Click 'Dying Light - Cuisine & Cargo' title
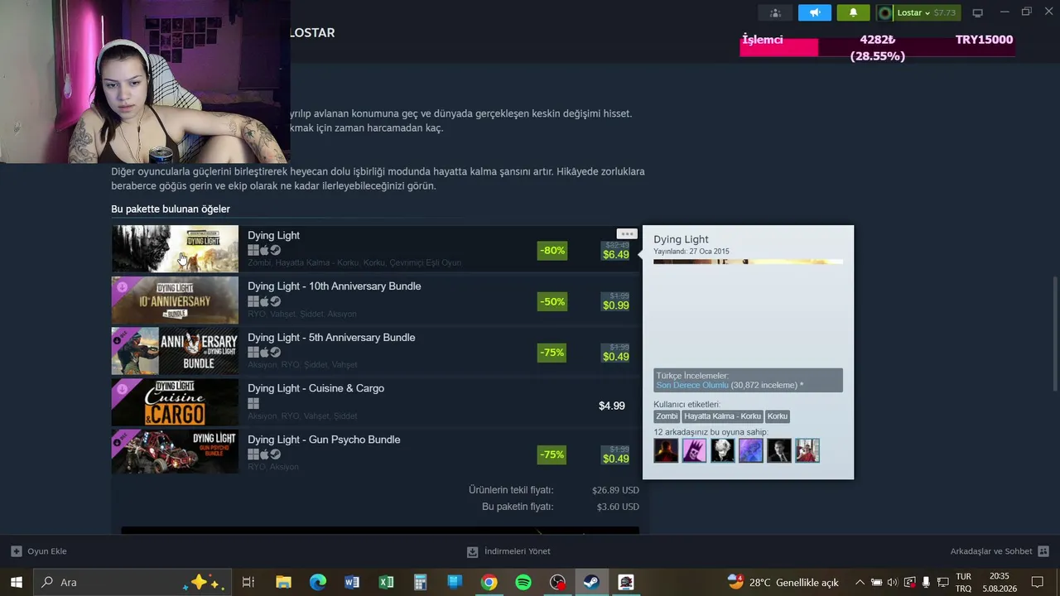The width and height of the screenshot is (1060, 596). click(316, 388)
